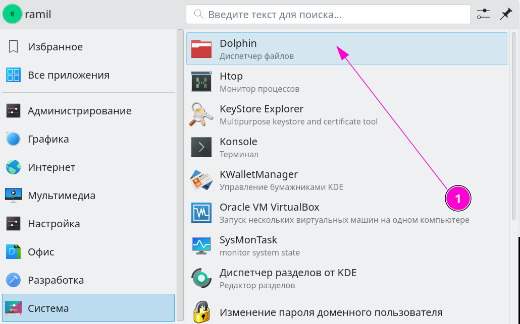Image resolution: width=520 pixels, height=324 pixels.
Task: Focus the Введите текст для поиска field
Action: [x=328, y=14]
